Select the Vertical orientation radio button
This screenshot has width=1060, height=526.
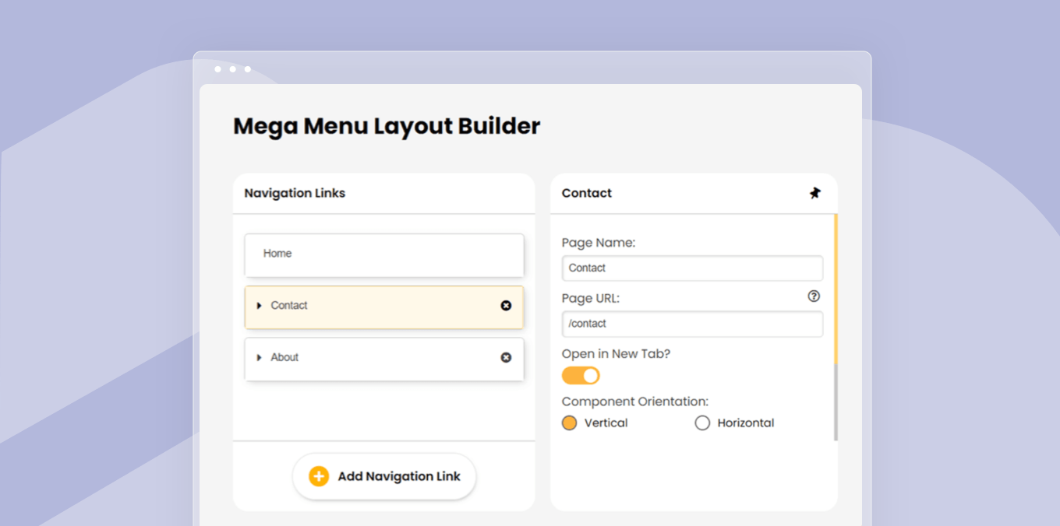(570, 423)
